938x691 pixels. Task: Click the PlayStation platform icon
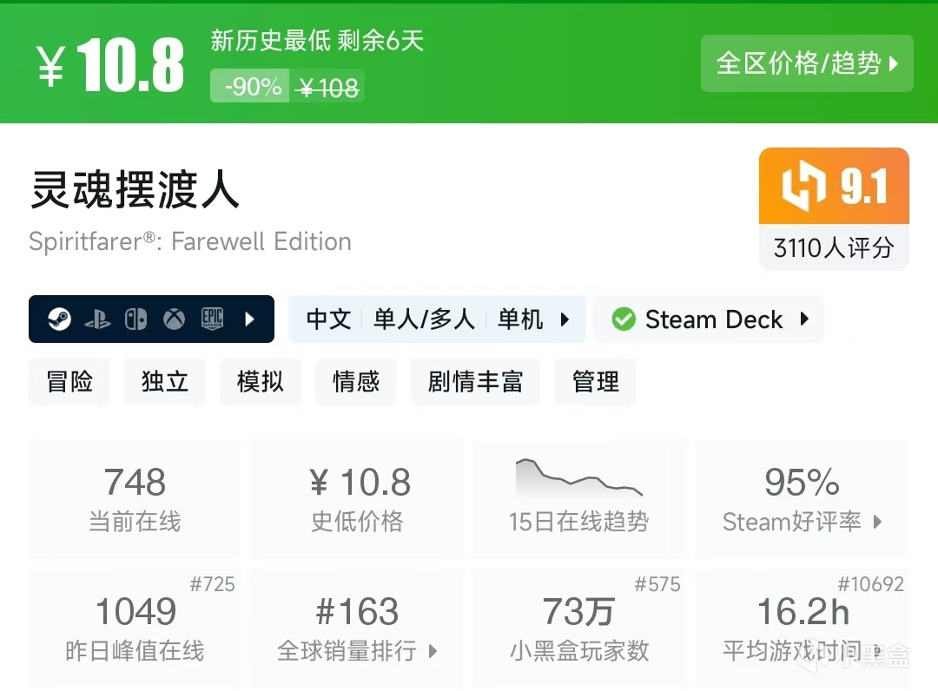pos(98,319)
